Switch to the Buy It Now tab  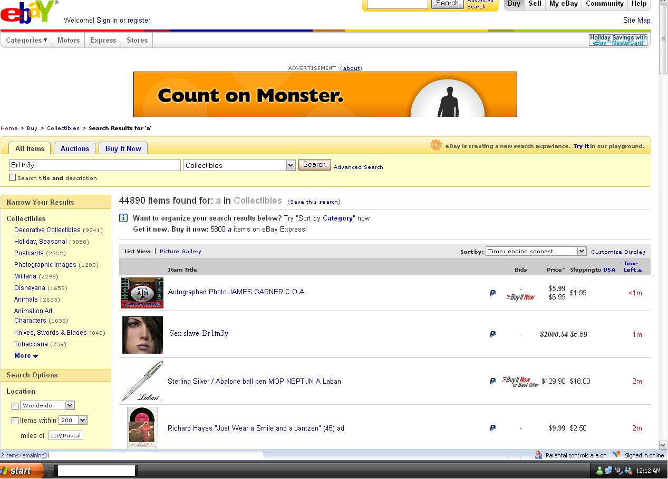[123, 148]
